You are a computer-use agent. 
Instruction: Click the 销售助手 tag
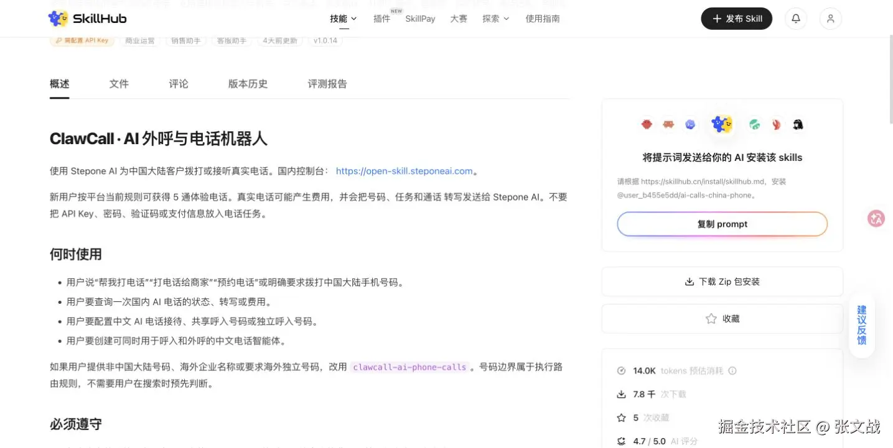coord(187,40)
